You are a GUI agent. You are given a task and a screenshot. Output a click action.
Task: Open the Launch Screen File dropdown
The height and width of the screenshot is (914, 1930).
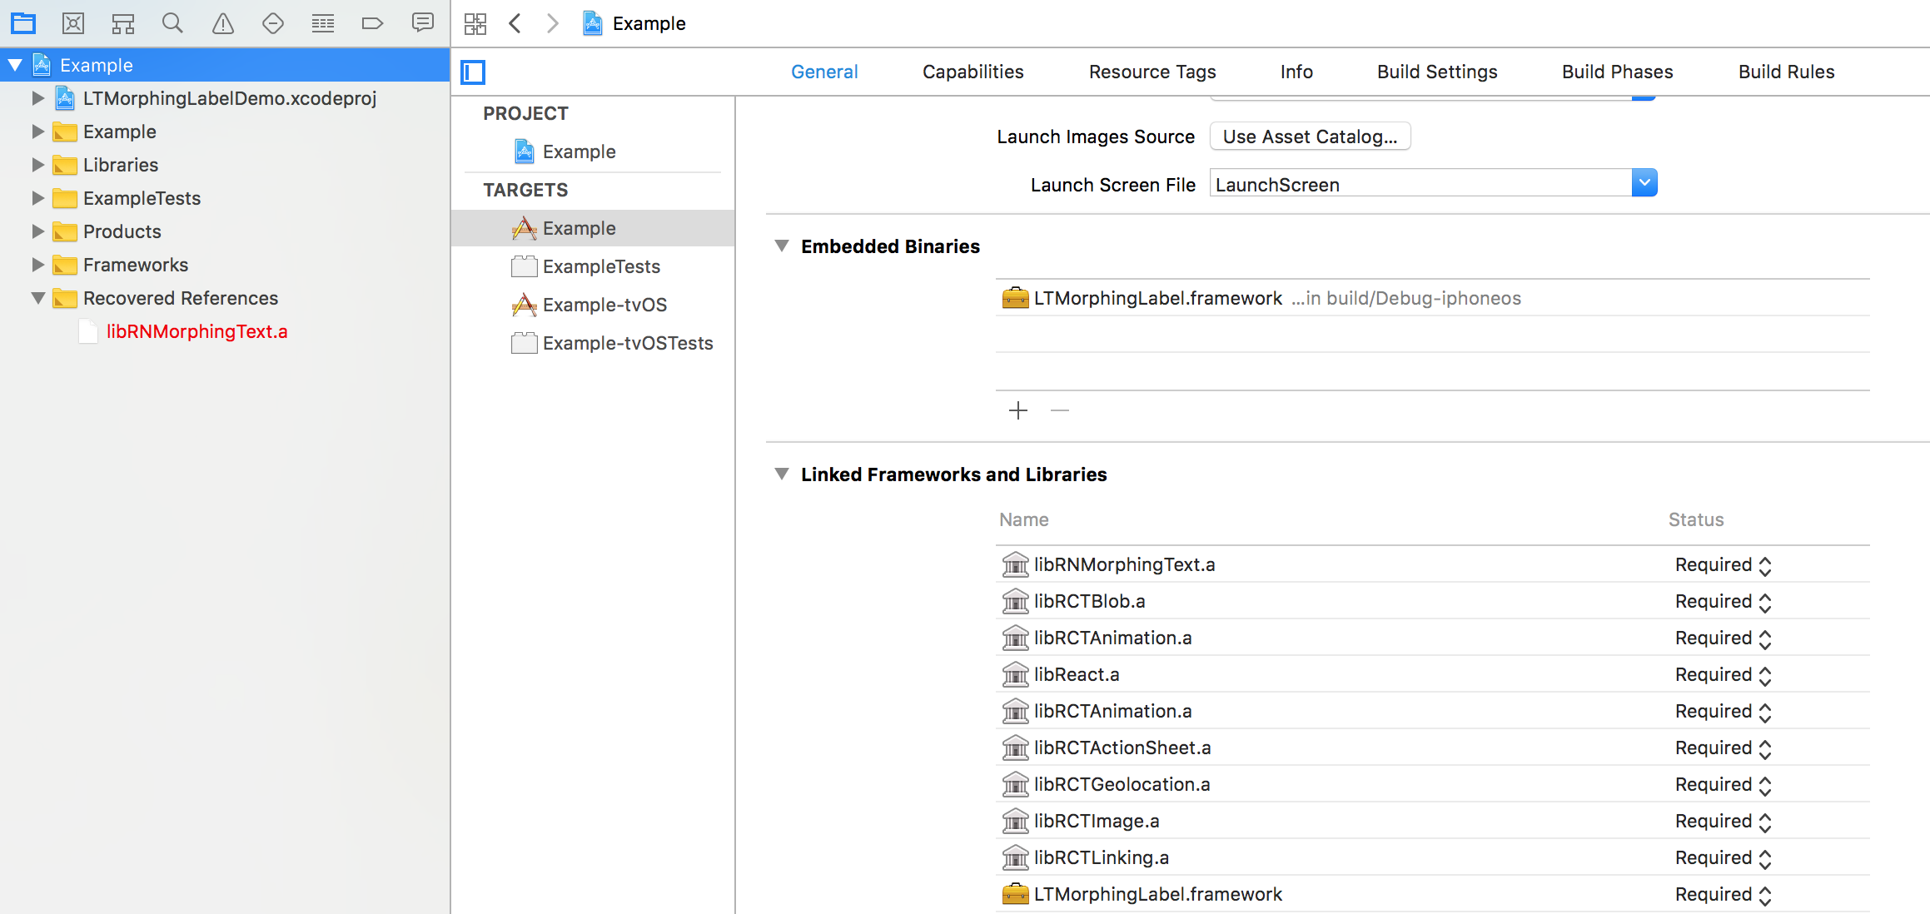coord(1644,183)
